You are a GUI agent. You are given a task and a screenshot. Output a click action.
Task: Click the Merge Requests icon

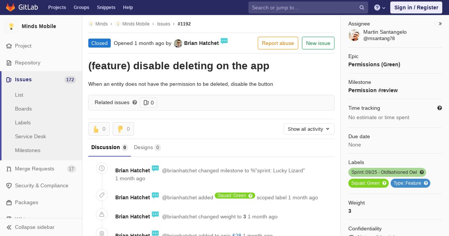[9, 169]
